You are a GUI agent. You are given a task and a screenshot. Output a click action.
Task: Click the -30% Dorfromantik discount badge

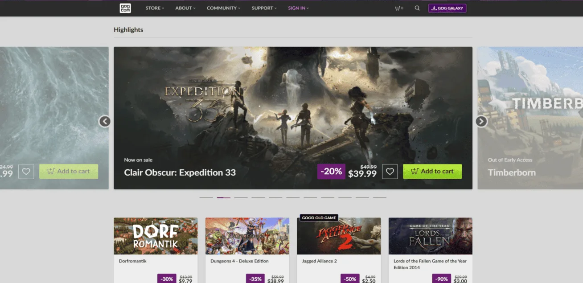(x=167, y=279)
